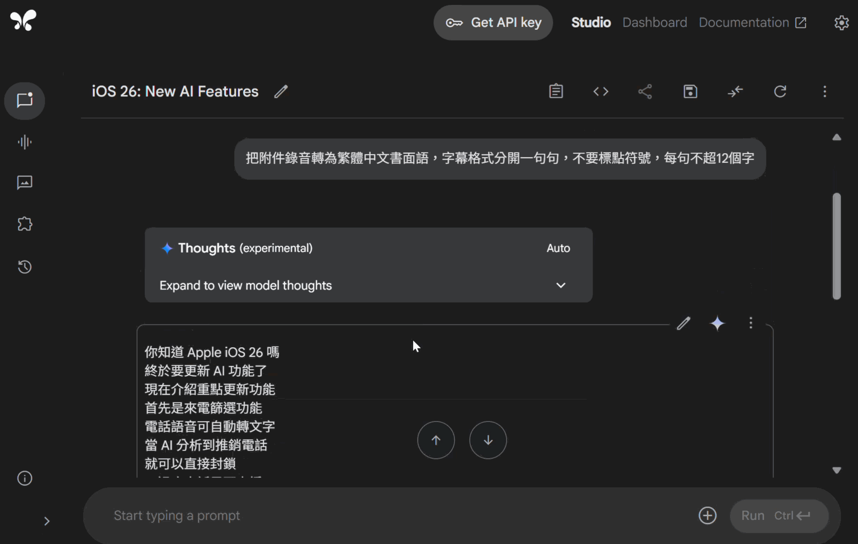Screen dimensions: 858x544
Task: Click the Get code icon
Action: click(x=601, y=91)
